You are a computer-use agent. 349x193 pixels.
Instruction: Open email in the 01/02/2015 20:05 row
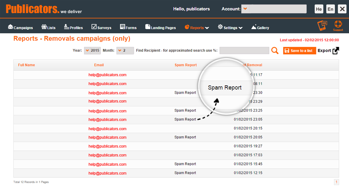click(x=108, y=137)
